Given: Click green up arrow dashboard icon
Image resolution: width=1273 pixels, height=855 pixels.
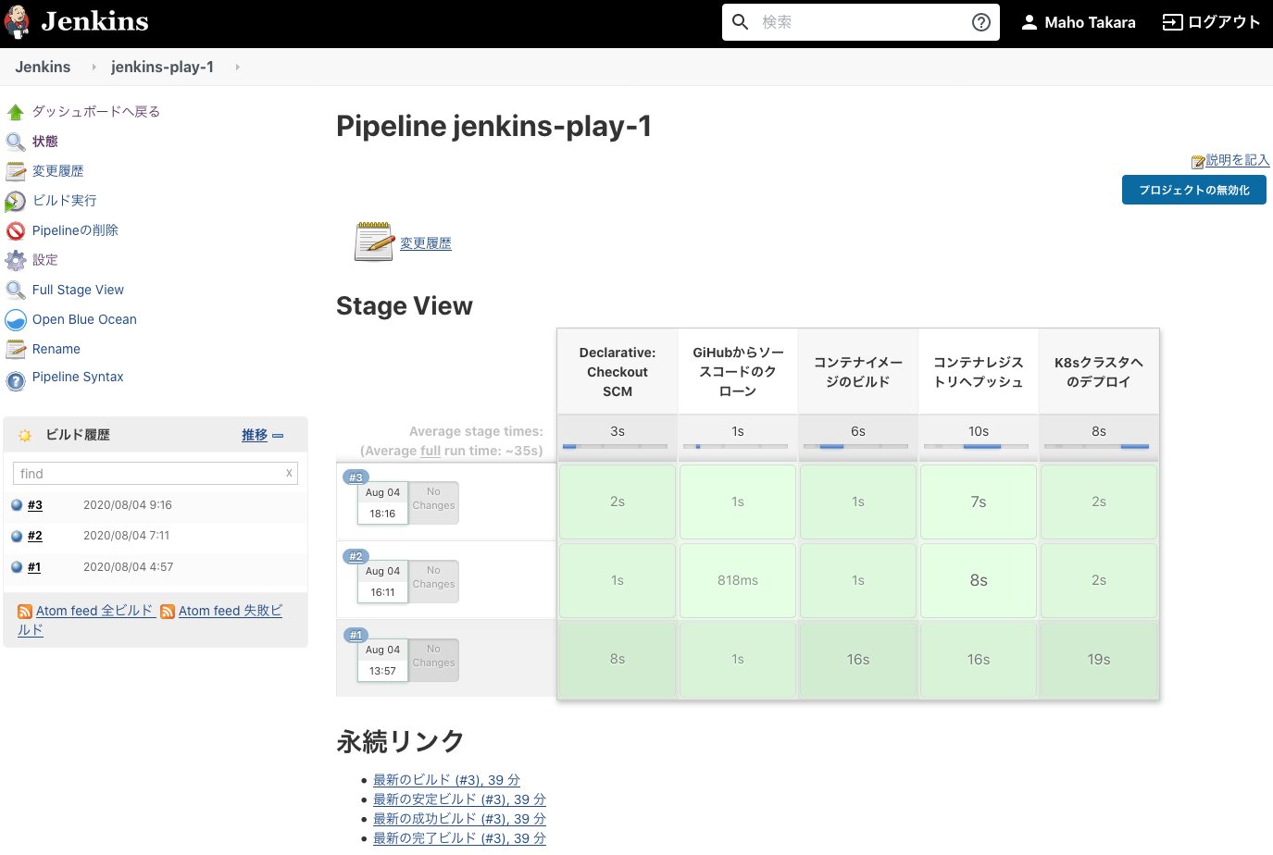Looking at the screenshot, I should tap(16, 112).
